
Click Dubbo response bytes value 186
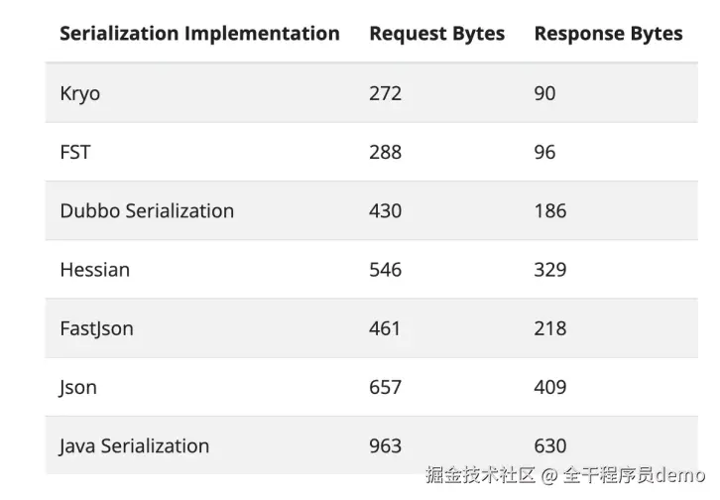coord(550,210)
